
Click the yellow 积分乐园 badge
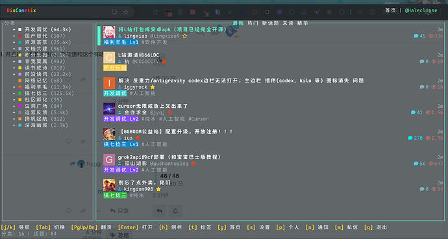tap(115, 68)
